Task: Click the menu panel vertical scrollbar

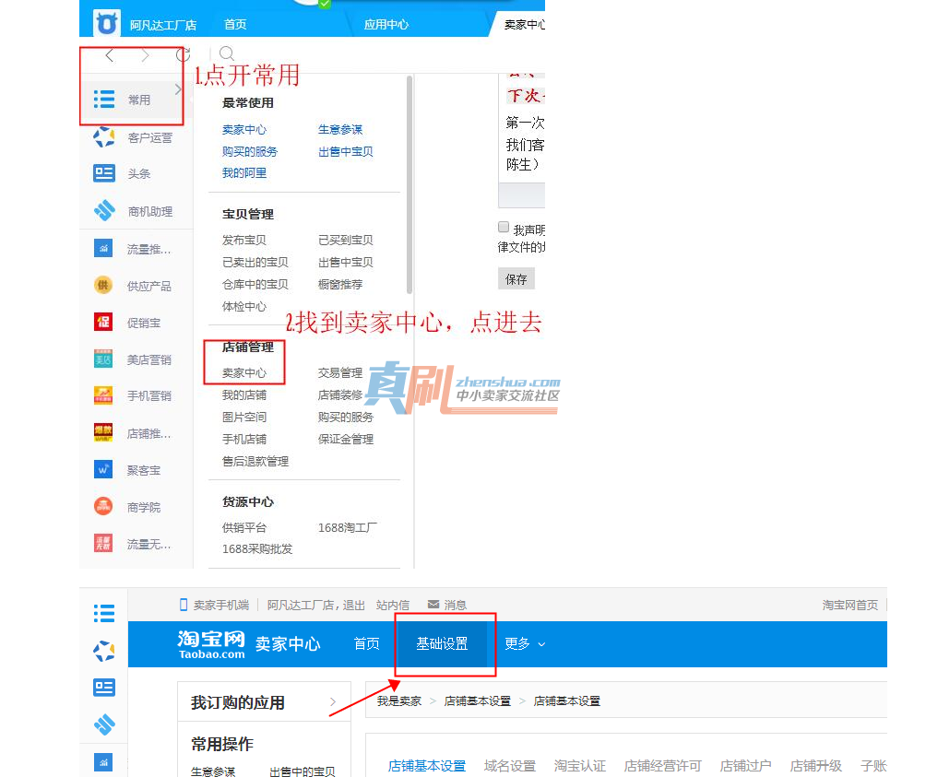Action: tap(410, 184)
